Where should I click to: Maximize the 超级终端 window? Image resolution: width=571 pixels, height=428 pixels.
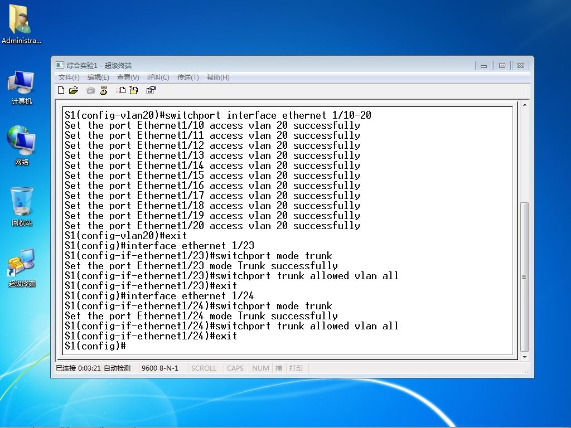[x=502, y=66]
